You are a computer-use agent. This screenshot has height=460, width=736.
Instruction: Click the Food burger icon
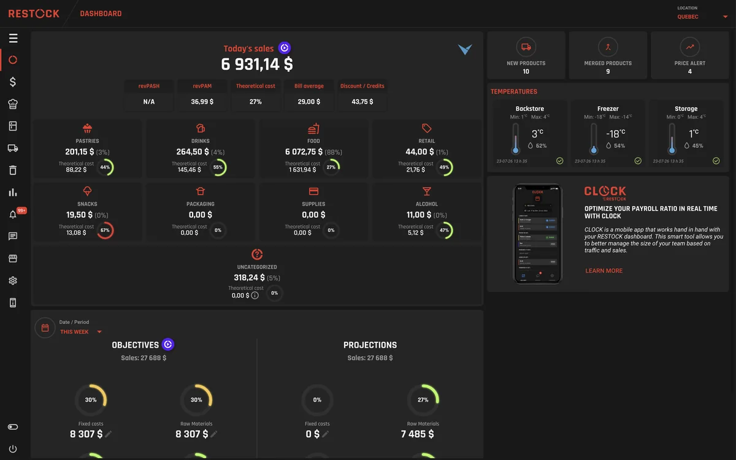coord(313,129)
